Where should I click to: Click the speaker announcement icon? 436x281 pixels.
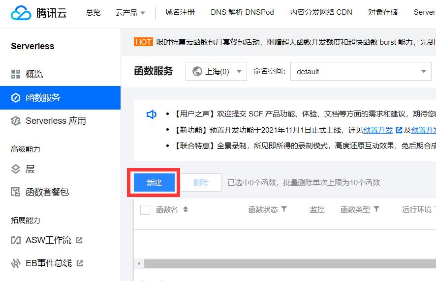coord(151,114)
